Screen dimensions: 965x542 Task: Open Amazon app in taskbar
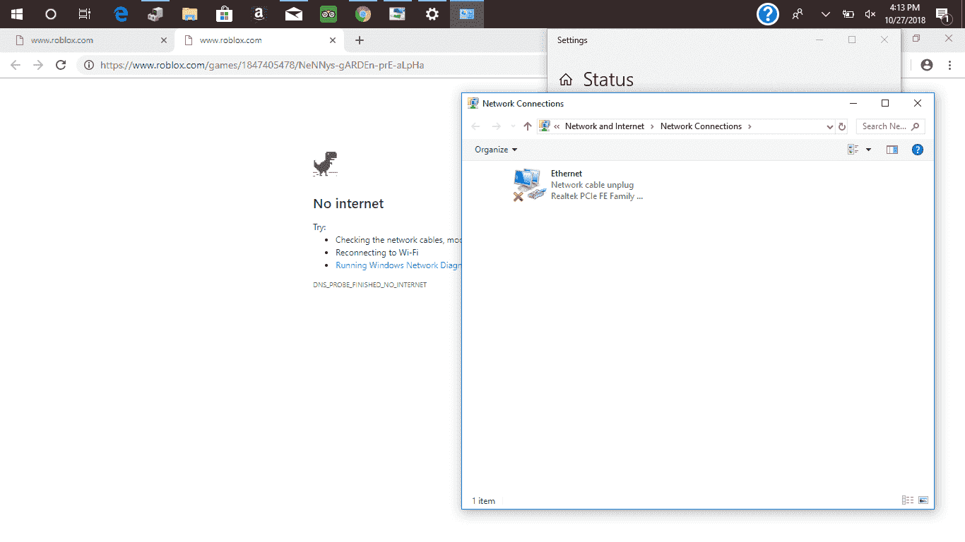pos(259,13)
